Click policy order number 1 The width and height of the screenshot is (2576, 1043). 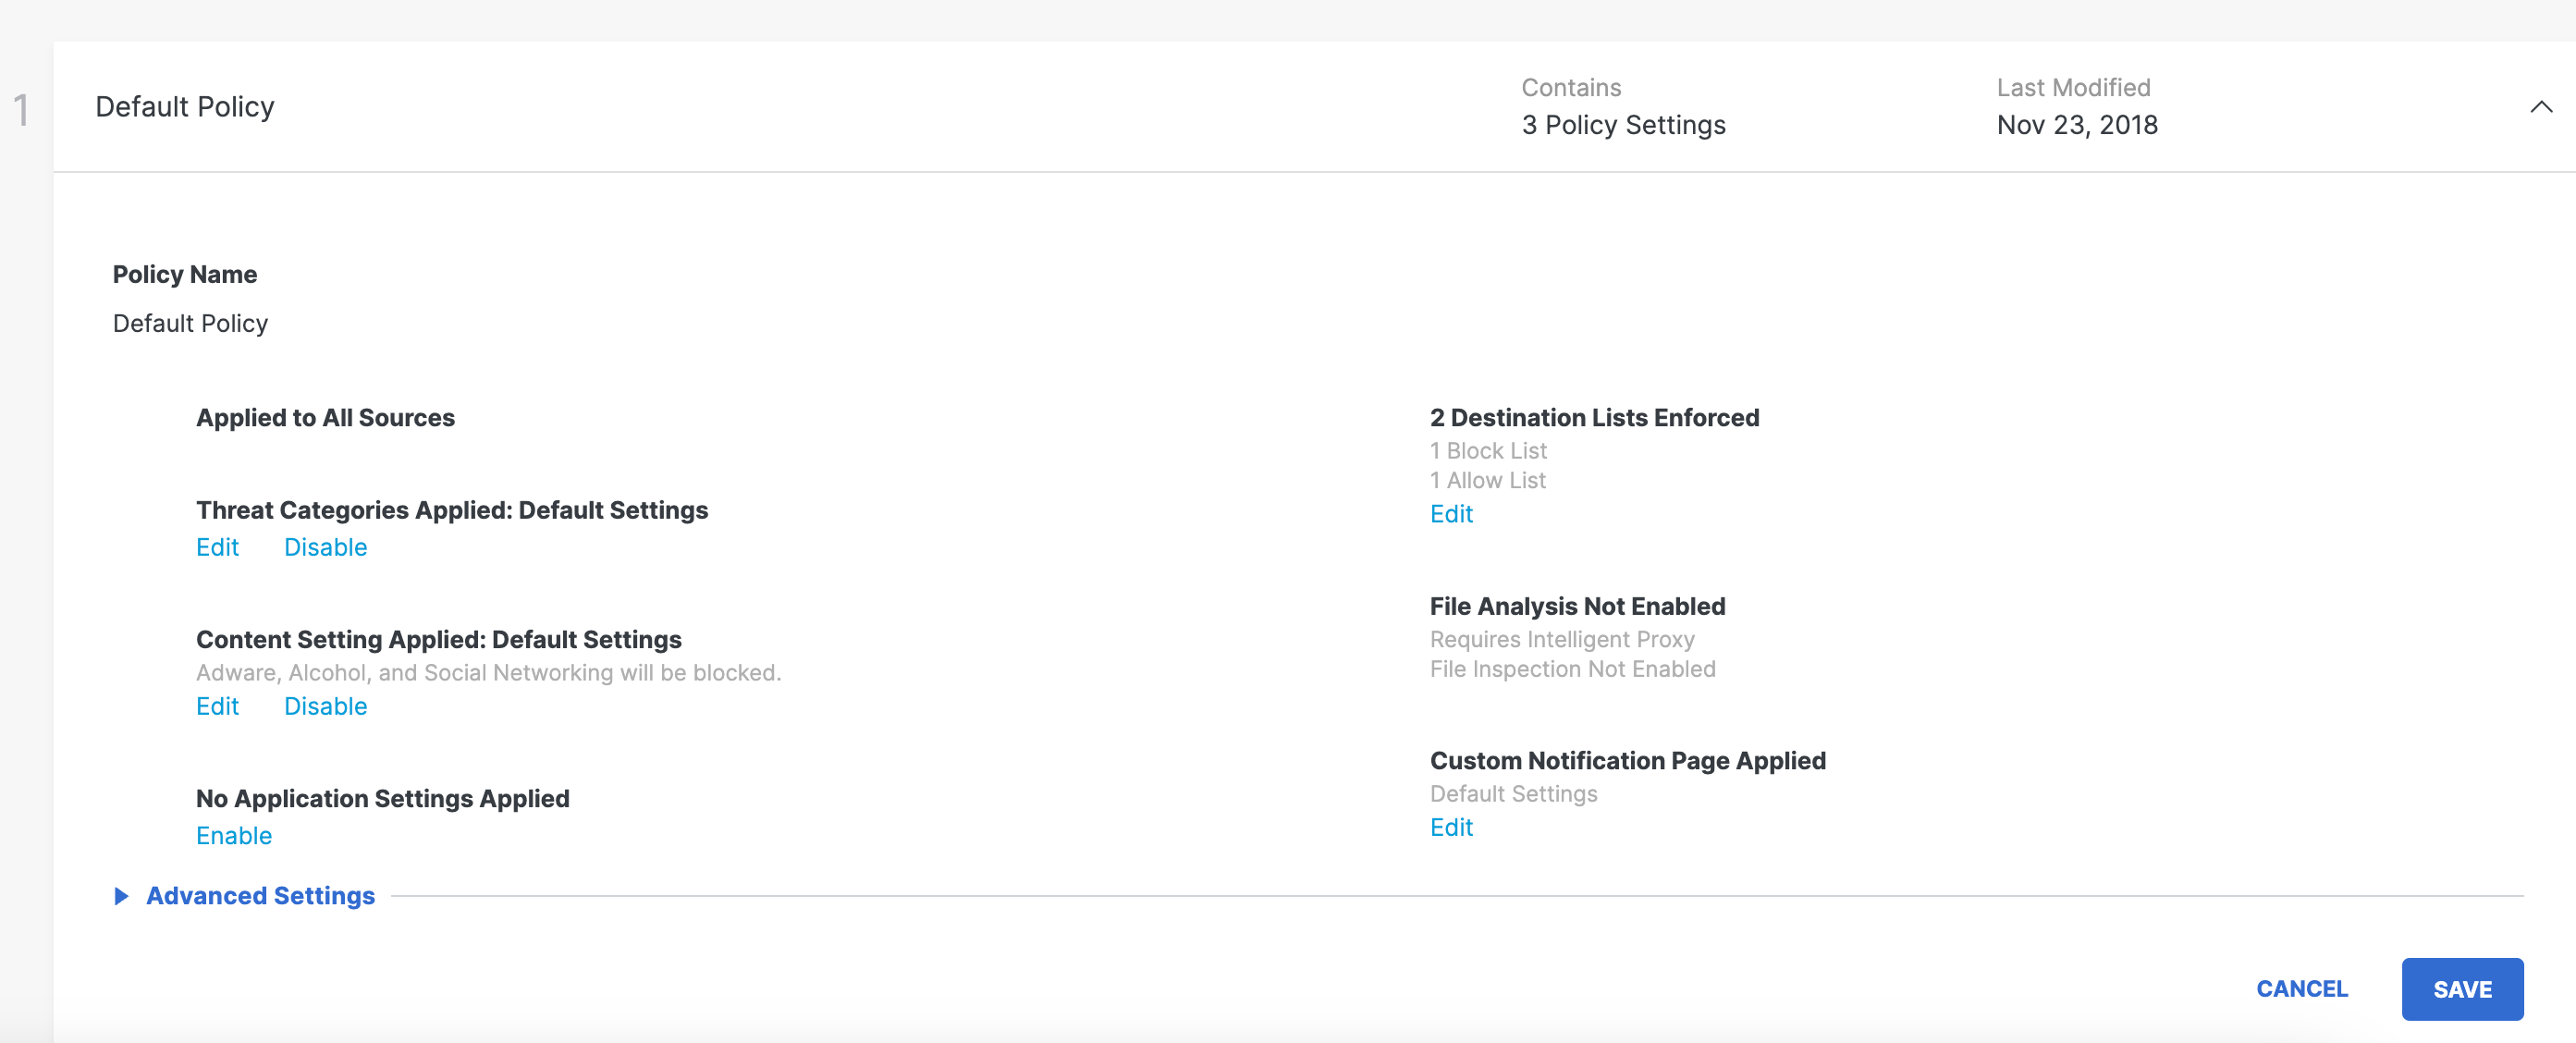pos(21,110)
